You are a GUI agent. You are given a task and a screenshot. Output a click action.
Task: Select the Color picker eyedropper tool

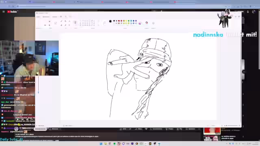point(65,25)
